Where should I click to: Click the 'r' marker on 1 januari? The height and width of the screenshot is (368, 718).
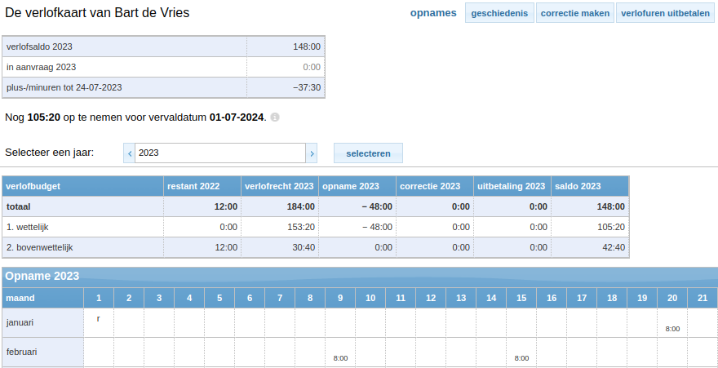tap(99, 319)
